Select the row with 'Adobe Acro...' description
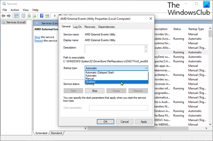The height and width of the screenshot is (141, 213). 181,39
